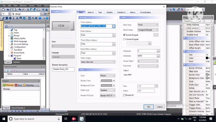Click the Maximum value browse button
Viewport: 216px width, 122px height.
pos(158,56)
